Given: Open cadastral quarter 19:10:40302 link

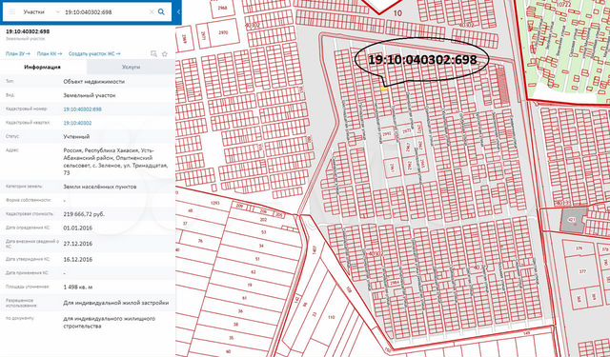Looking at the screenshot, I should click(77, 123).
